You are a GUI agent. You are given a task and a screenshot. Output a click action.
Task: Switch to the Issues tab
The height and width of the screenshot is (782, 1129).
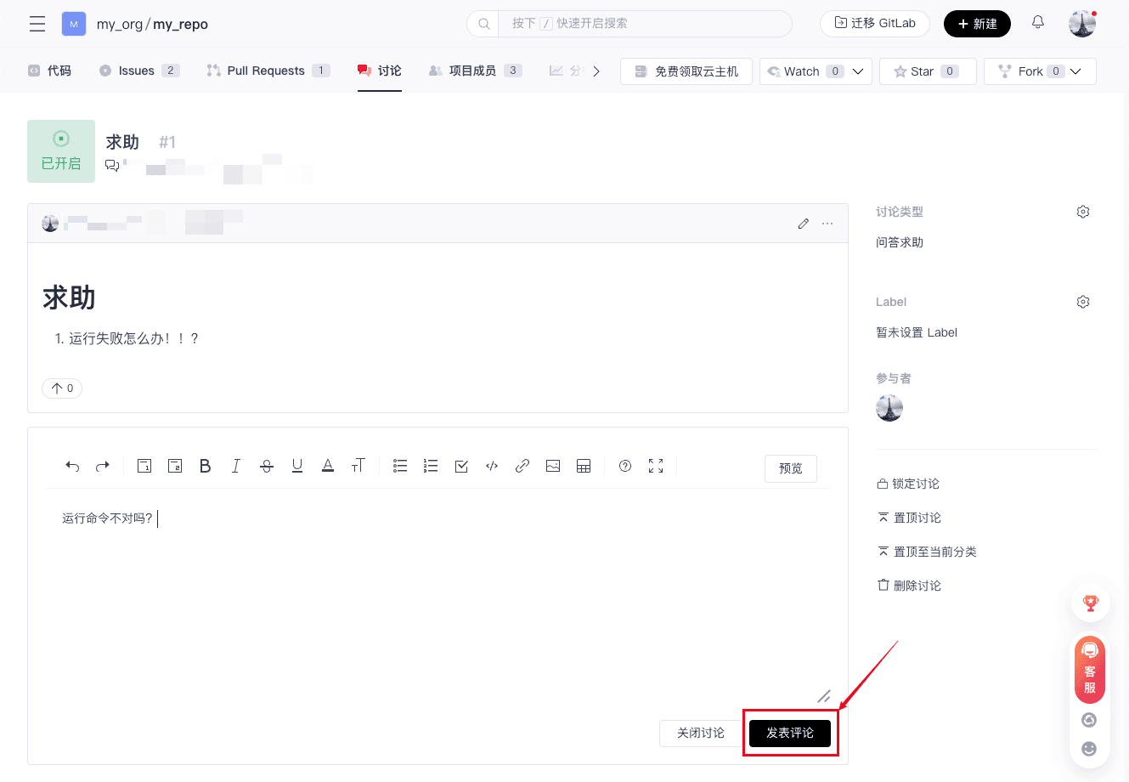137,71
